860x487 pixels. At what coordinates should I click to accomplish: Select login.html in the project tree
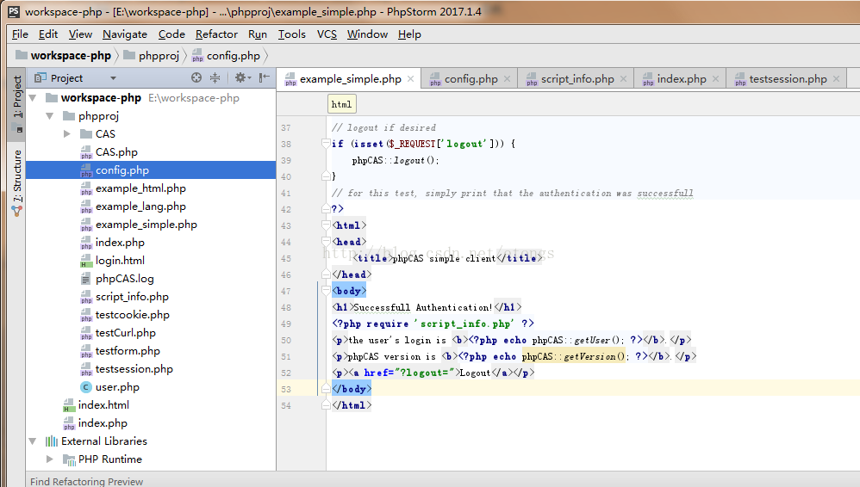120,260
